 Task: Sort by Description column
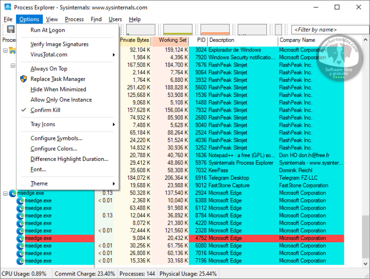tap(243, 40)
